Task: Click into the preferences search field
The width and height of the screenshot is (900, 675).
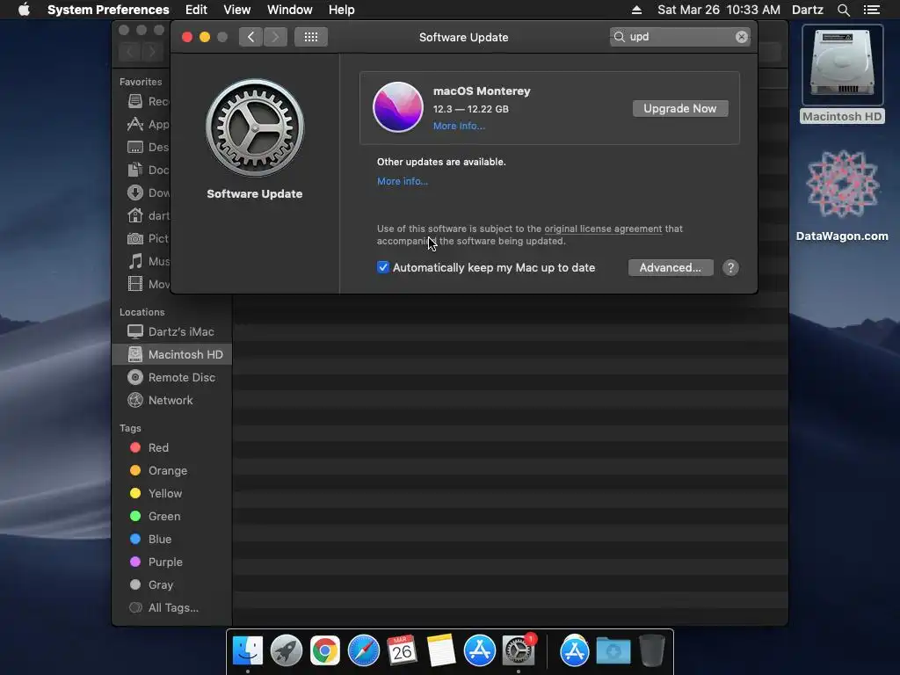Action: [x=679, y=37]
